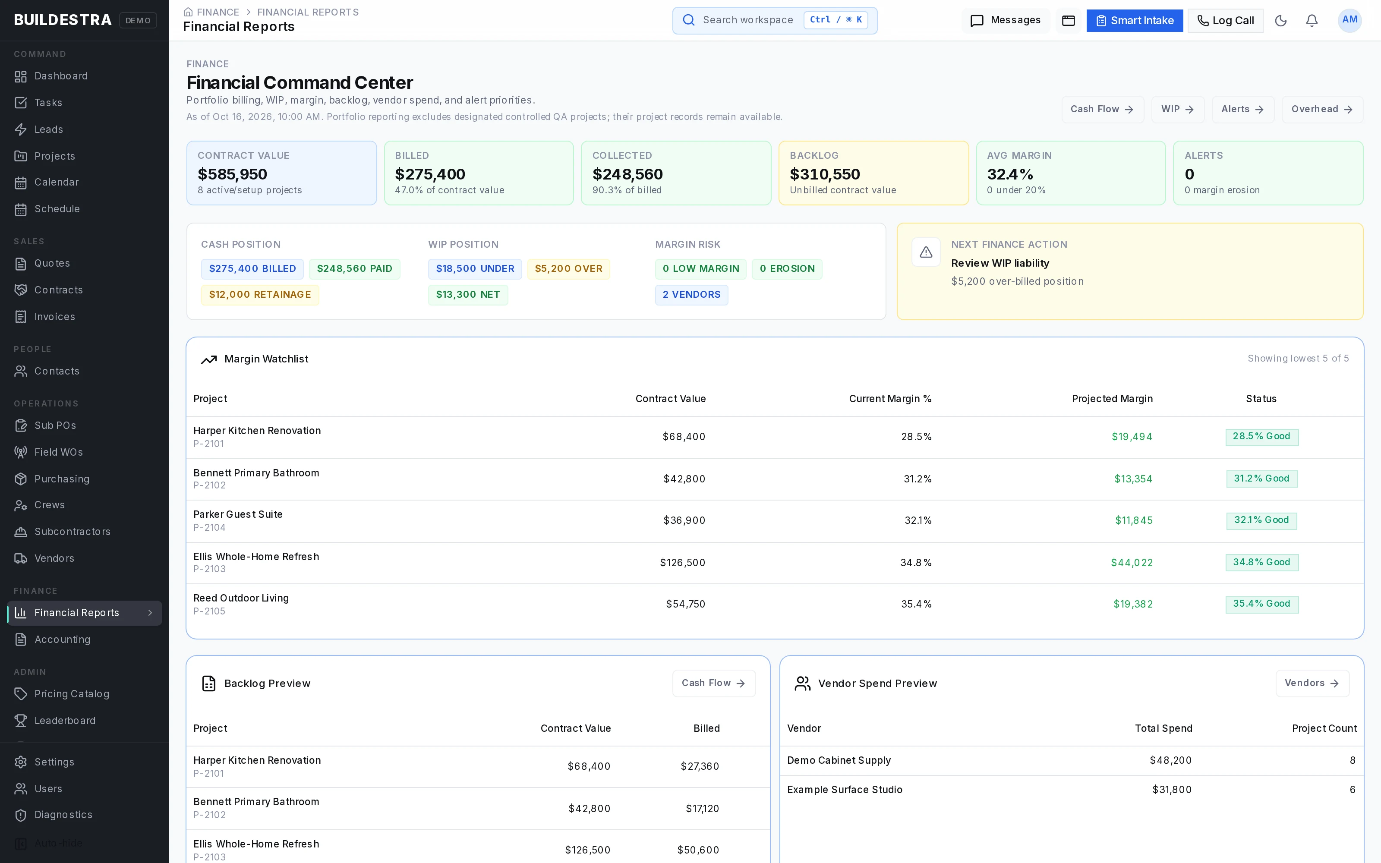The width and height of the screenshot is (1381, 863).
Task: Open Field WOs in sidebar
Action: click(85, 452)
